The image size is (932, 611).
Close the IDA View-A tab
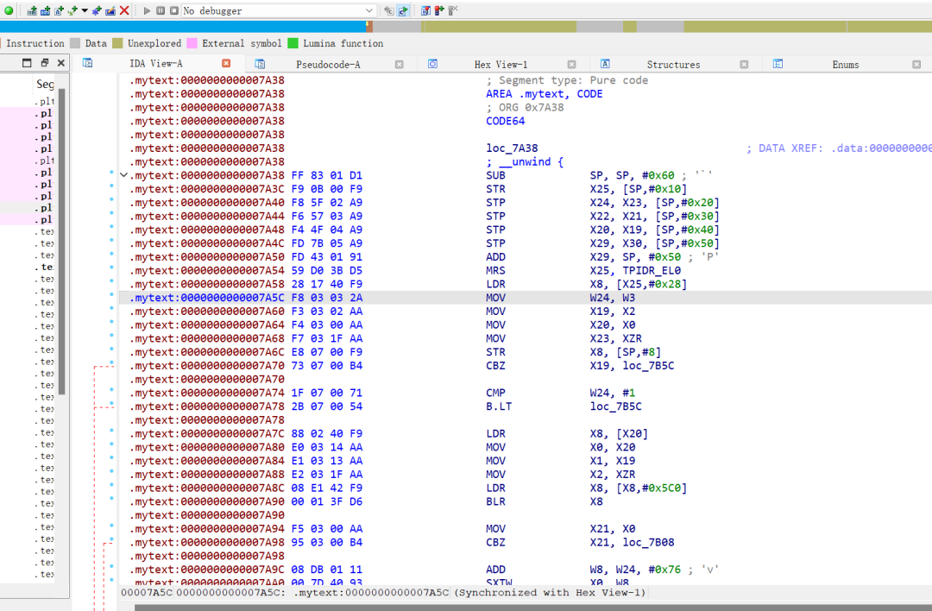pos(226,63)
